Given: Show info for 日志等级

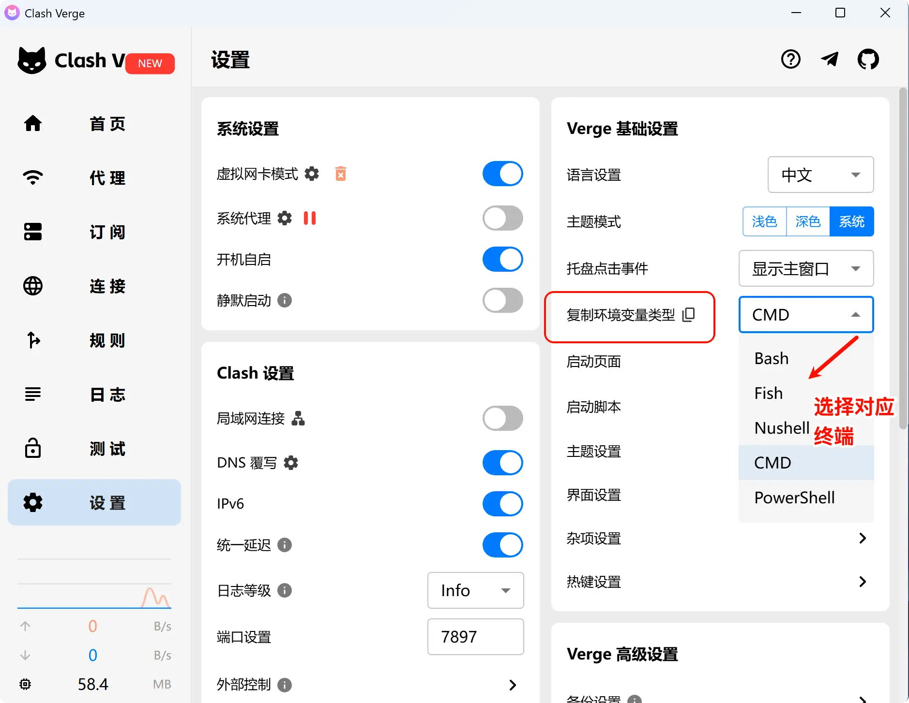Looking at the screenshot, I should 285,590.
